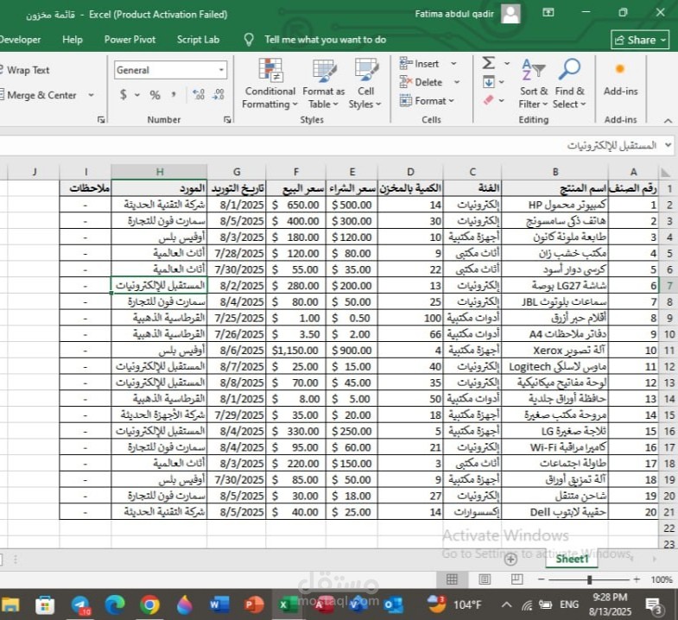Image resolution: width=678 pixels, height=620 pixels.
Task: Expand the AutoSum dropdown arrow
Action: [x=507, y=64]
